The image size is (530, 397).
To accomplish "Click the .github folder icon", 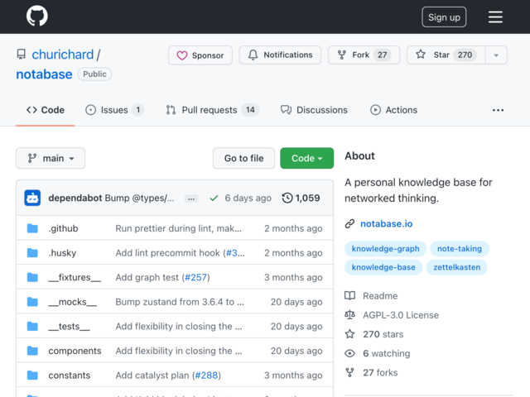I will pyautogui.click(x=32, y=228).
